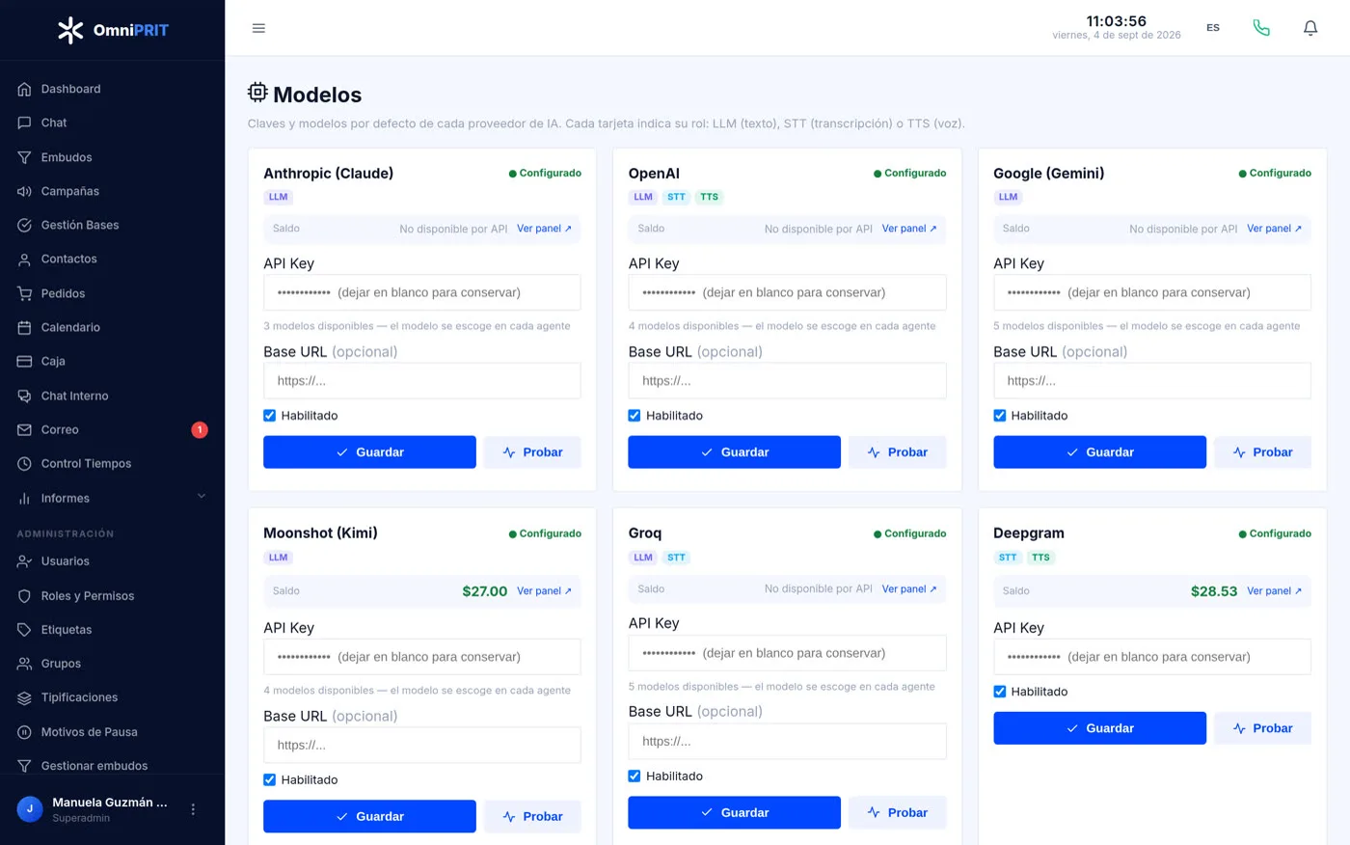Click the Contactos person icon

pos(25,259)
